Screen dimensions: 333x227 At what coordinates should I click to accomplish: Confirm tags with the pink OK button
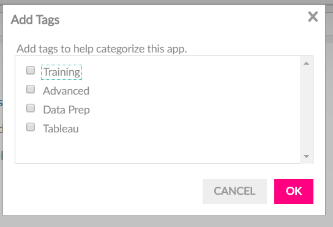coord(294,191)
